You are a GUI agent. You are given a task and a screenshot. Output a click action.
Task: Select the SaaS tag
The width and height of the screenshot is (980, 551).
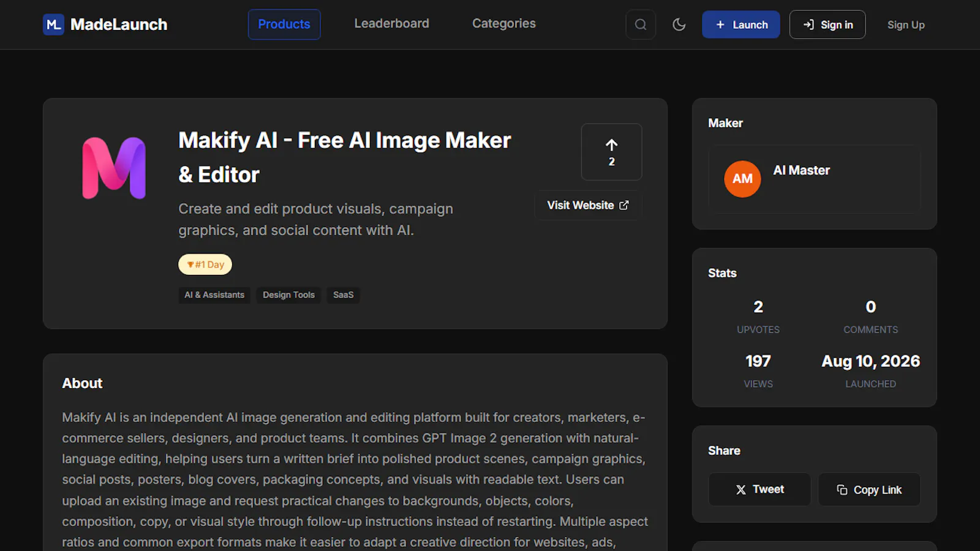point(343,295)
